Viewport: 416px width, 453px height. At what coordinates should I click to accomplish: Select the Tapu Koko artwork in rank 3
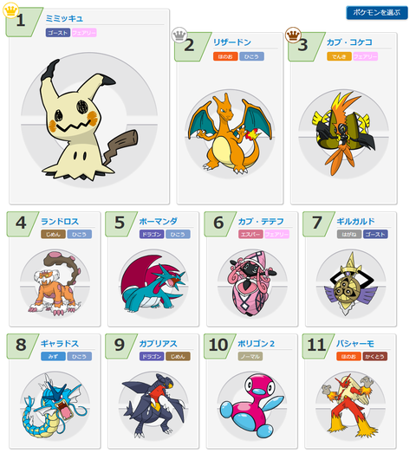coord(343,133)
